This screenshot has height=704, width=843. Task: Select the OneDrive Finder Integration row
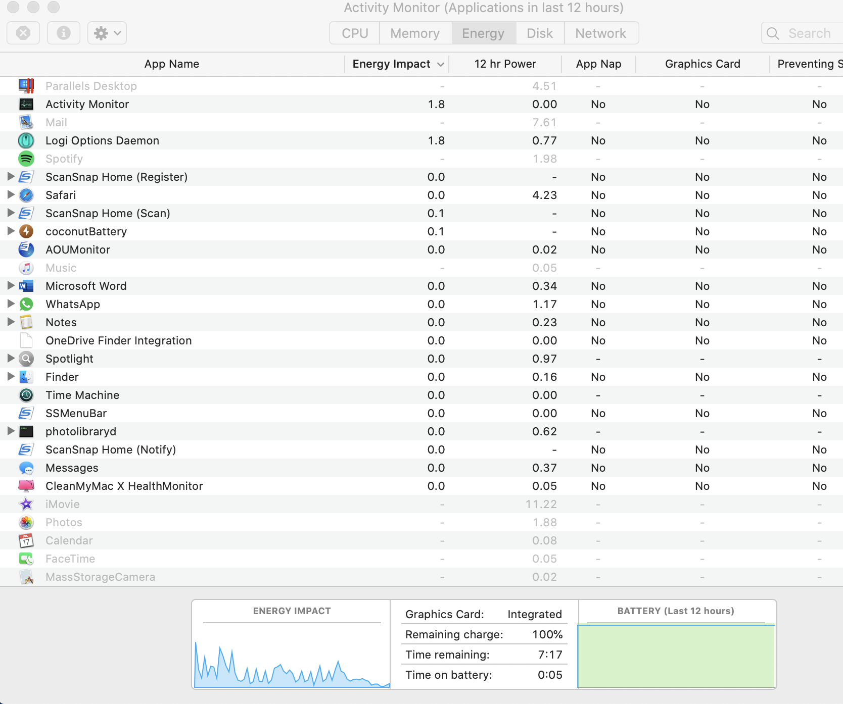coord(421,340)
